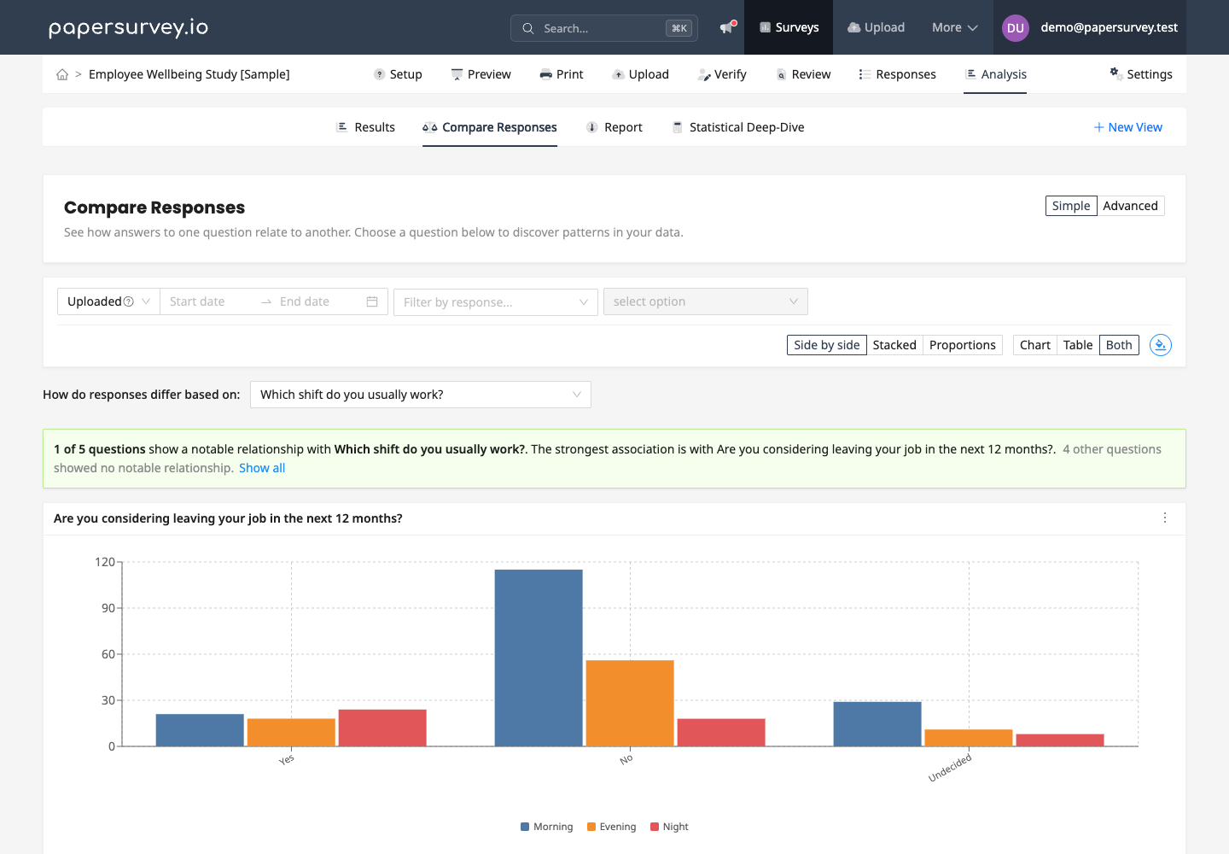Viewport: 1229px width, 854px height.
Task: Show Table only
Action: tap(1078, 345)
